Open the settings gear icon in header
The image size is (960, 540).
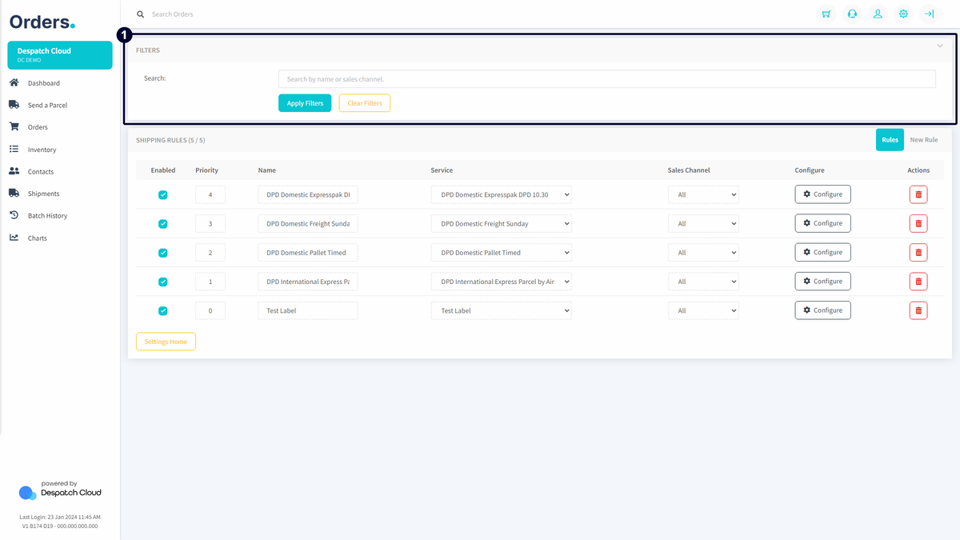pyautogui.click(x=903, y=14)
